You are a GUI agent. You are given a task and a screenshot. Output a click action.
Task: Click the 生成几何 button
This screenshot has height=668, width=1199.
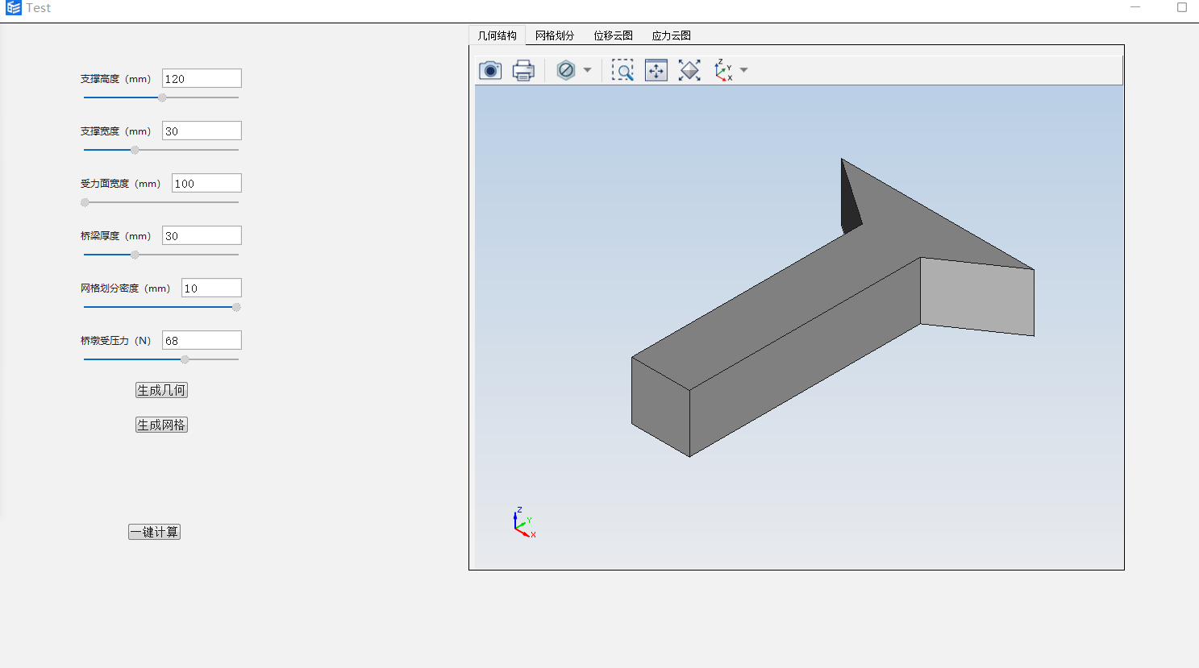point(161,390)
